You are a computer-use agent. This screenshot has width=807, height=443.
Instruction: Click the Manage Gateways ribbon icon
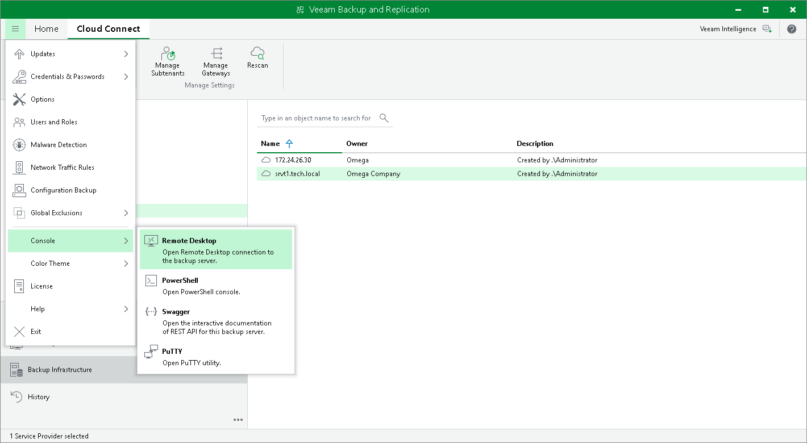[216, 54]
